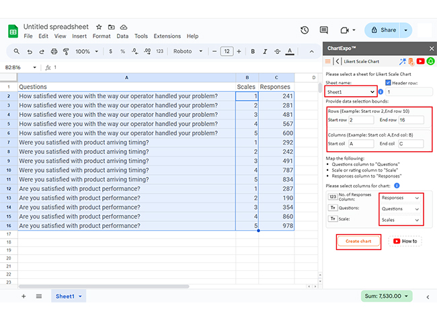Viewport: 437px width, 318px height.
Task: Click the info icon beside Sheet name
Action: (381, 91)
